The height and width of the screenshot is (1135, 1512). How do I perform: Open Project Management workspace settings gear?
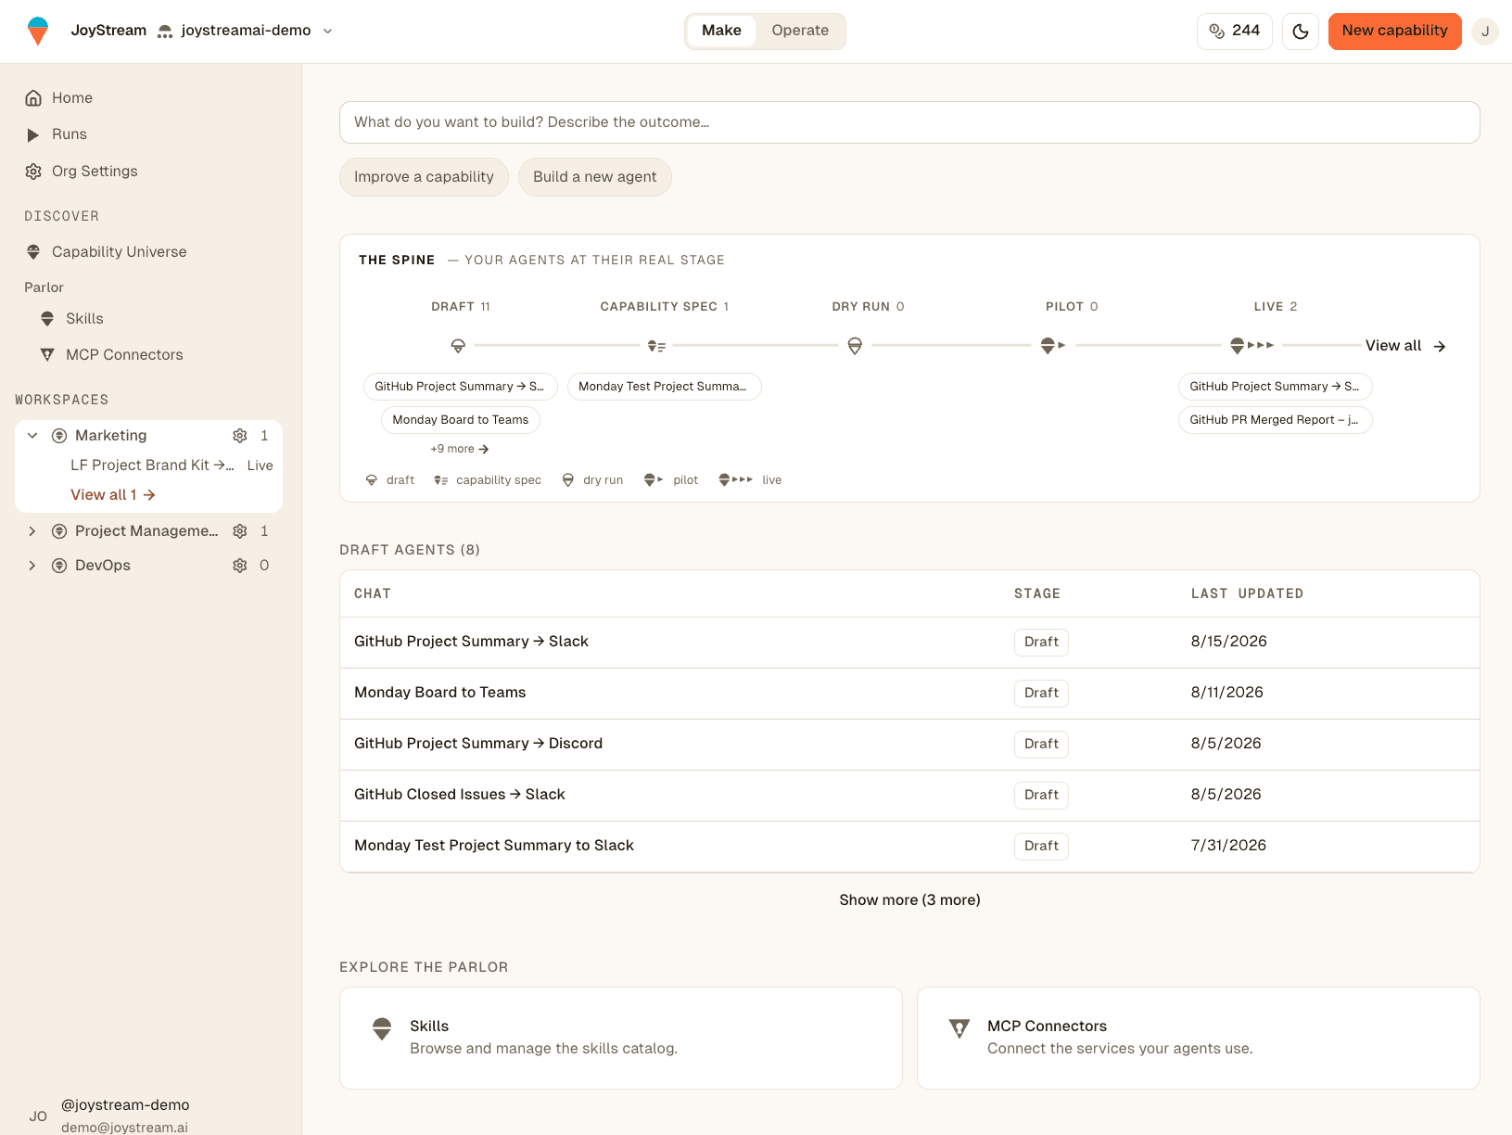click(240, 531)
